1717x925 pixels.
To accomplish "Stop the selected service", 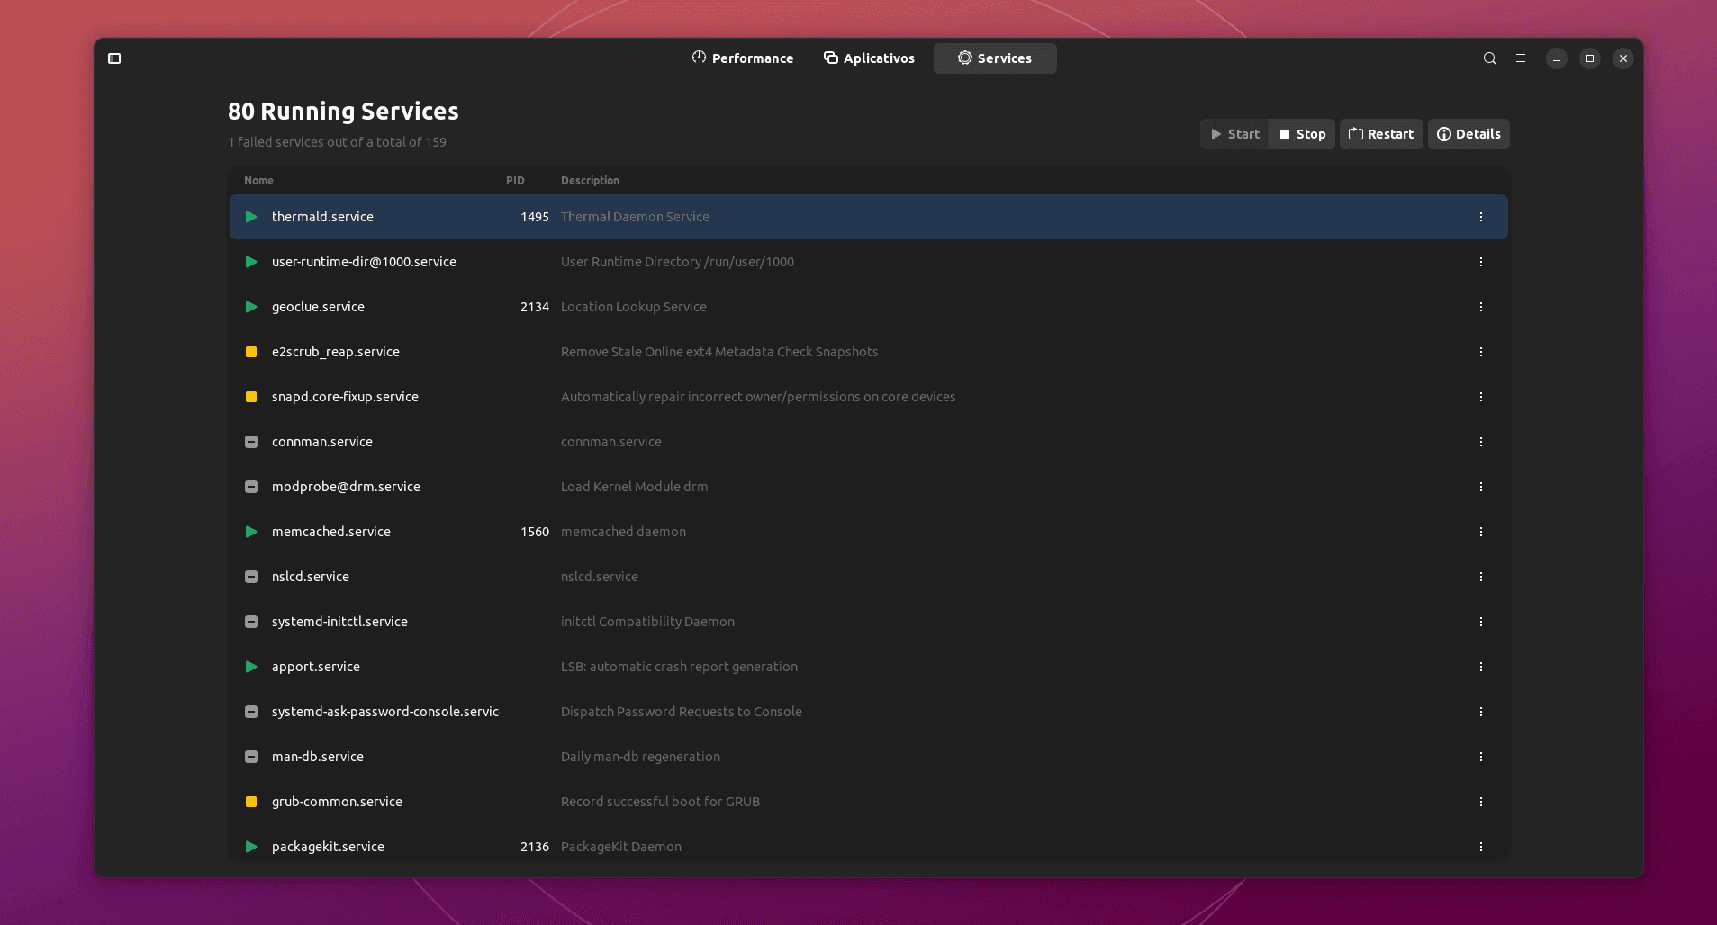I will pyautogui.click(x=1302, y=134).
